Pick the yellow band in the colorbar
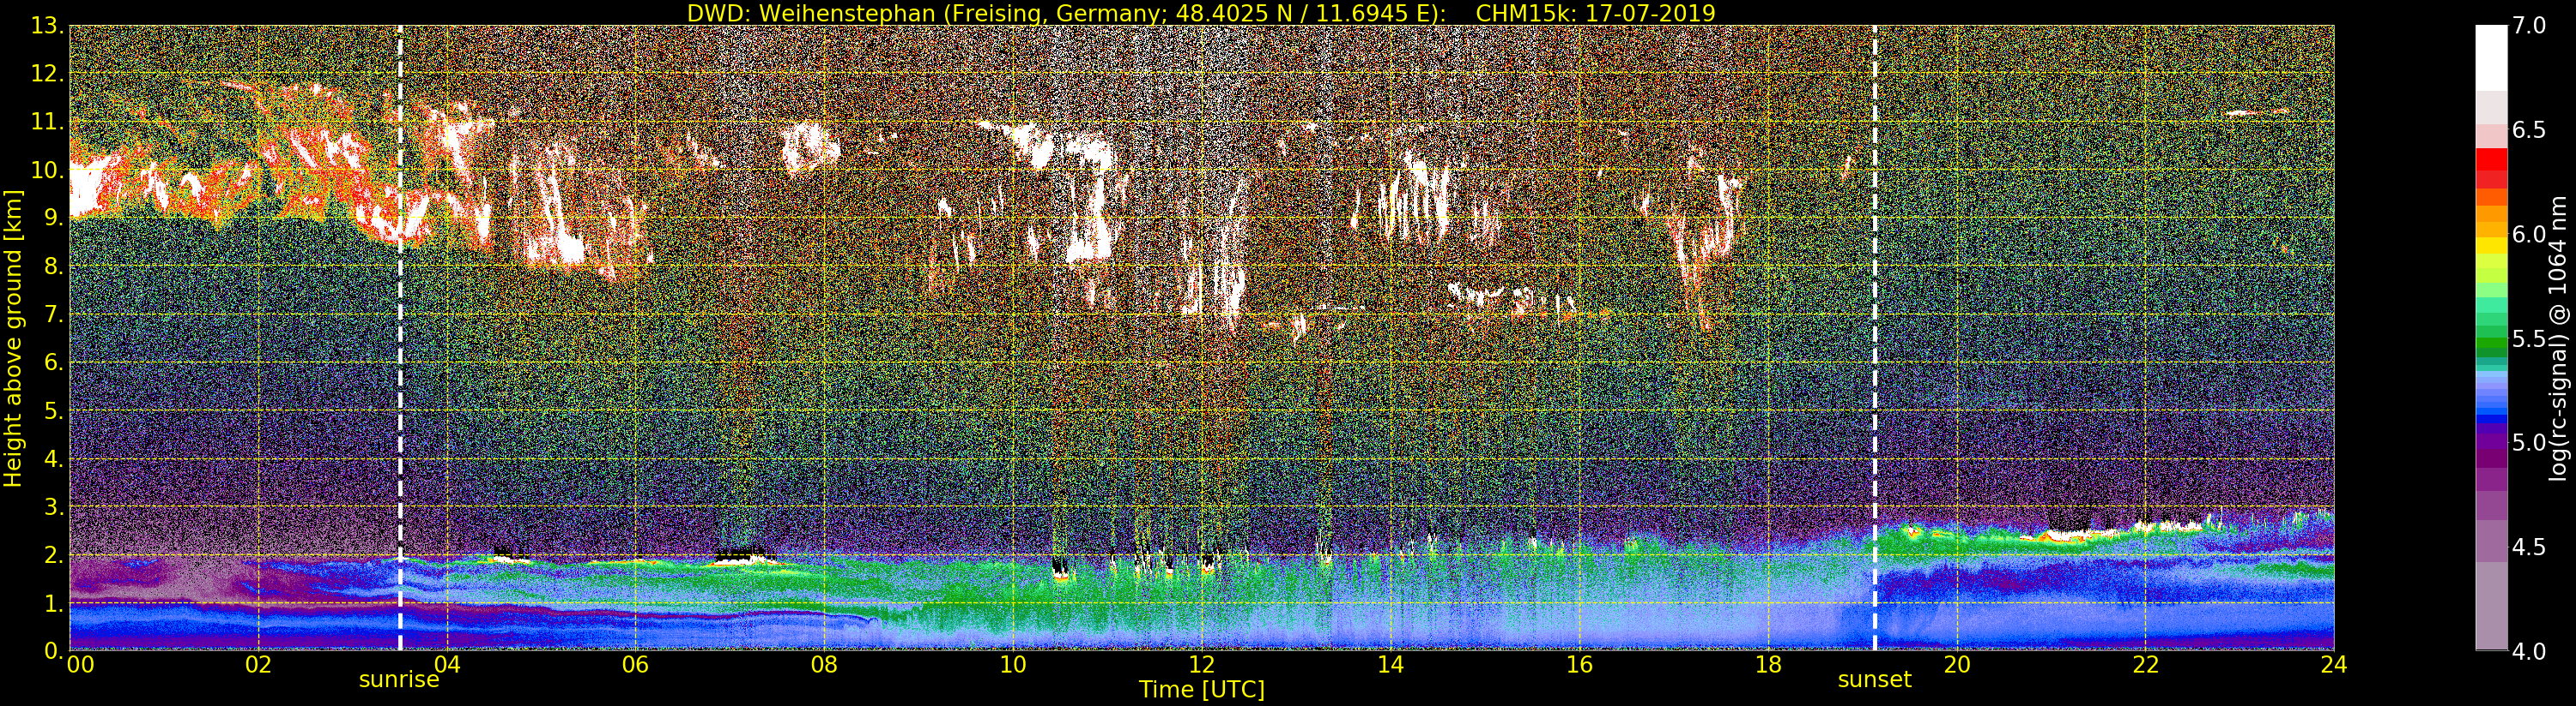 click(x=2491, y=246)
